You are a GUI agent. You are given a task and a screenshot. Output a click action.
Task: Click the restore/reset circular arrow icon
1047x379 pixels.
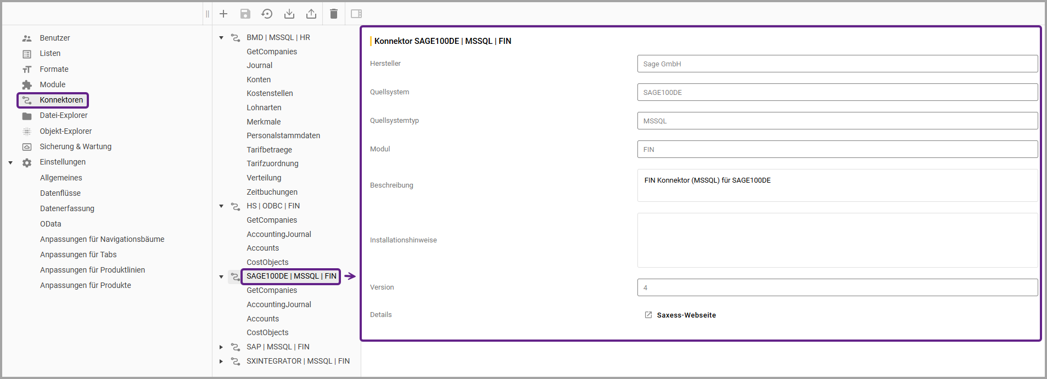point(267,14)
